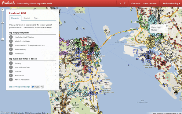Open the San Francisco Bay city dropdown
The image size is (182, 114).
171,3
